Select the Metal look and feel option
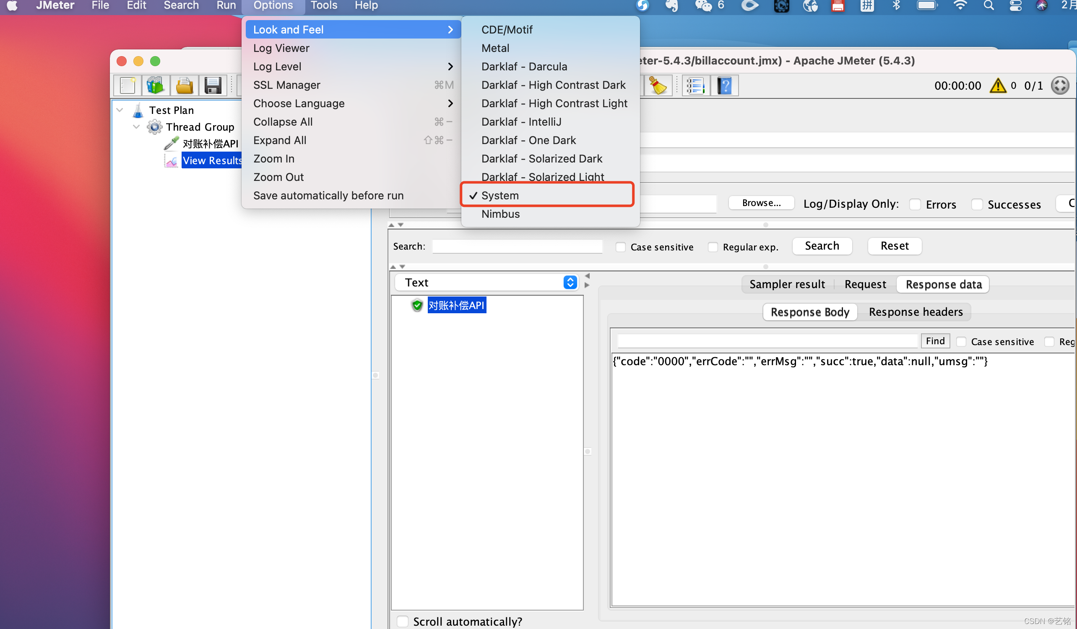Image resolution: width=1077 pixels, height=629 pixels. point(496,48)
